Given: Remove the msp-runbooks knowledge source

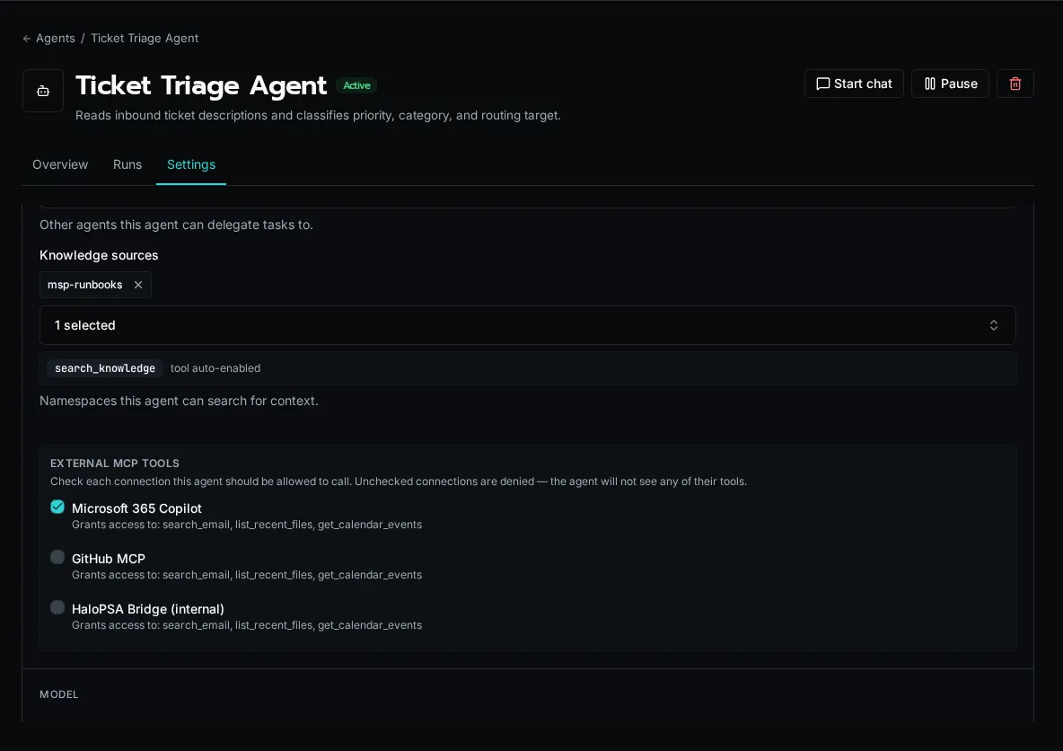Looking at the screenshot, I should 138,285.
